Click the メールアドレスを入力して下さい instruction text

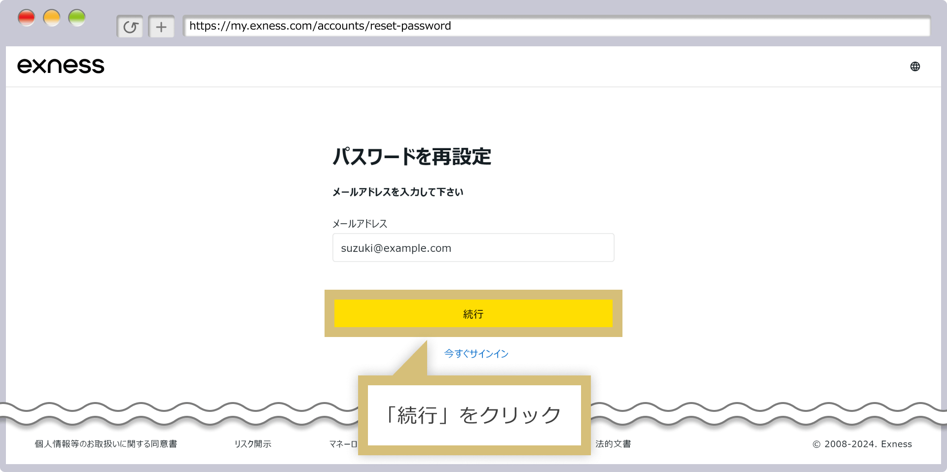pos(398,192)
